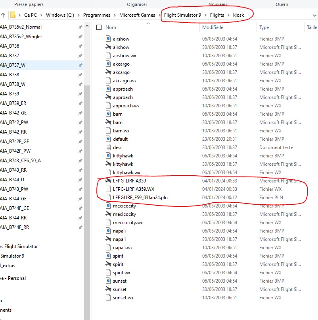This screenshot has height=320, width=318.
Task: Sort files by Taille column header
Action: [x=312, y=27]
